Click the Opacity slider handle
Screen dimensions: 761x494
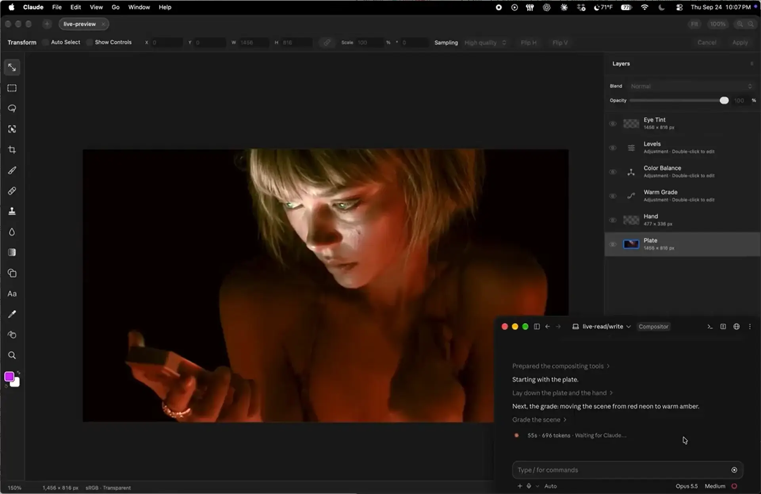tap(724, 101)
